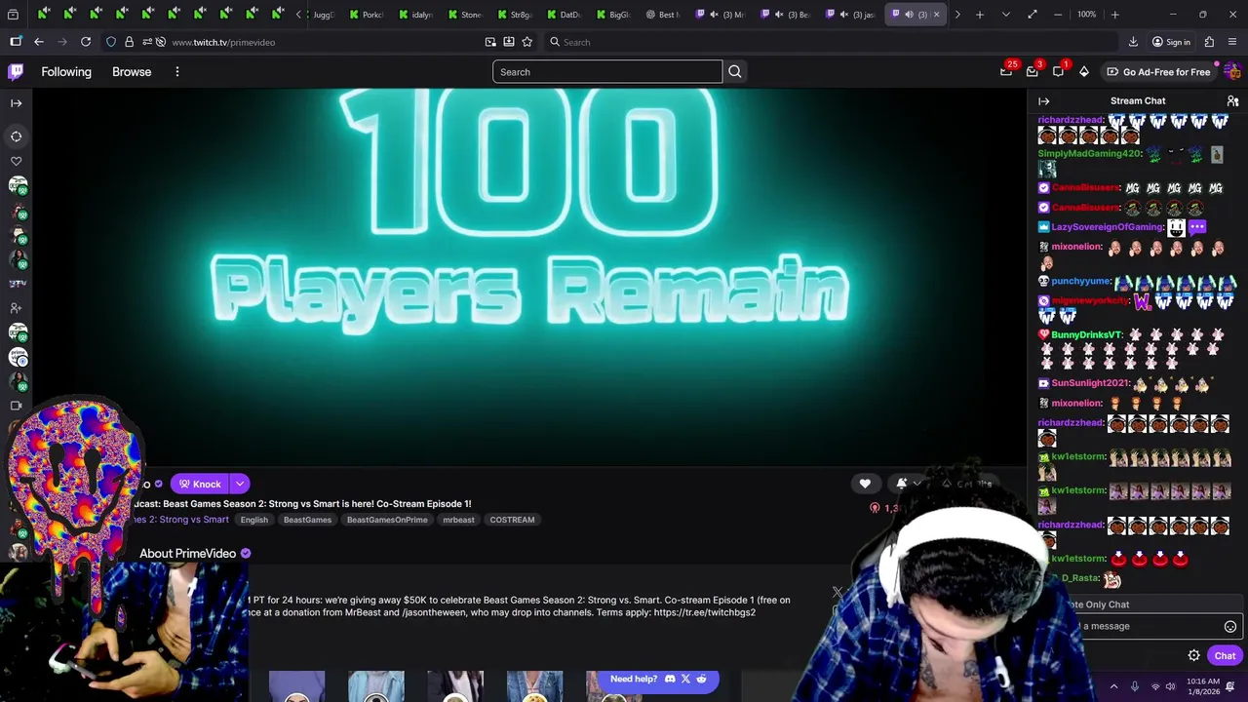
Task: Click browser Sign in button
Action: (x=1171, y=42)
